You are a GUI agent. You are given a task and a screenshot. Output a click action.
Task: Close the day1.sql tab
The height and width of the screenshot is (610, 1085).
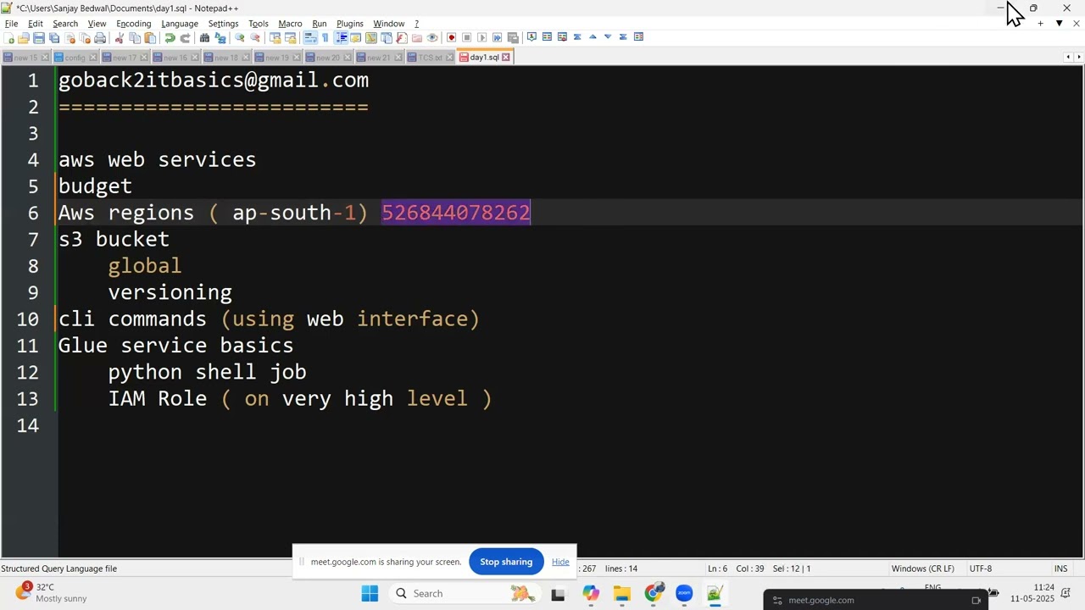click(x=506, y=58)
